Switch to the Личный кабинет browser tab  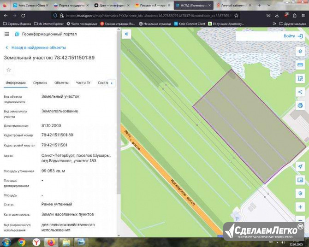[x=234, y=6]
